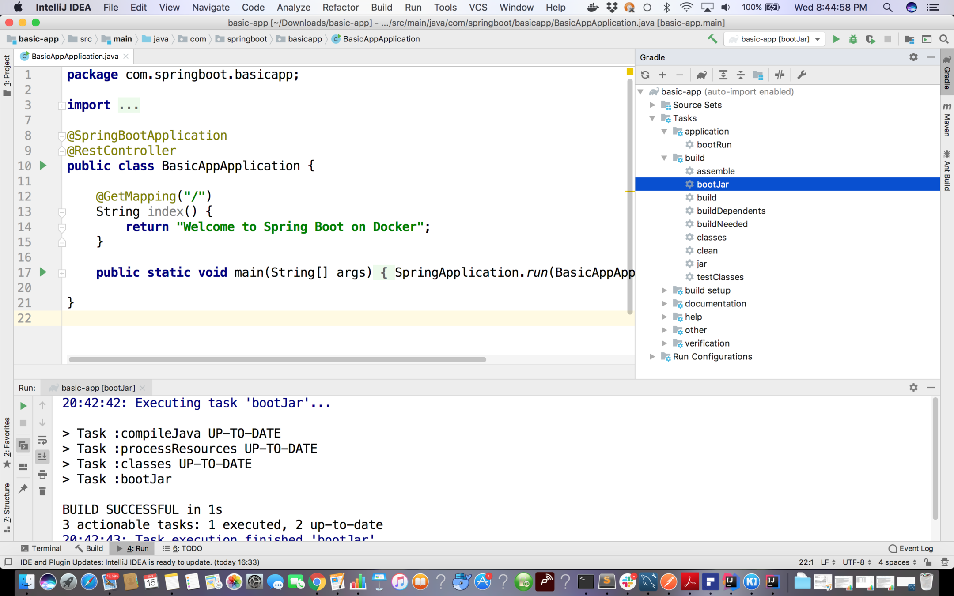
Task: Click the Gradle wrench build settings icon
Action: pyautogui.click(x=802, y=75)
